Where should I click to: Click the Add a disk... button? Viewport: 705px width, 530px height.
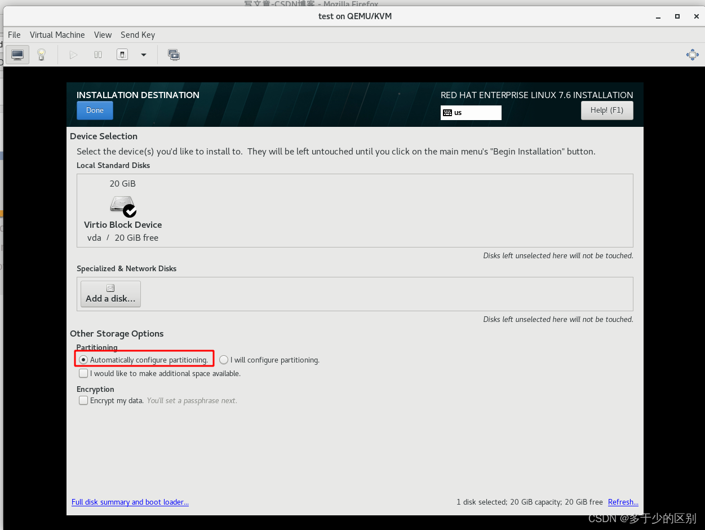point(110,294)
